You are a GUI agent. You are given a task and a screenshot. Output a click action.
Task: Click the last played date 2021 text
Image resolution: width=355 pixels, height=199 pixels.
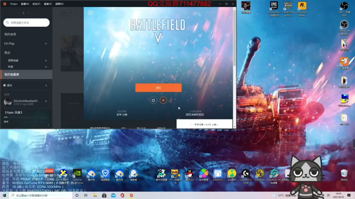[x=195, y=115]
